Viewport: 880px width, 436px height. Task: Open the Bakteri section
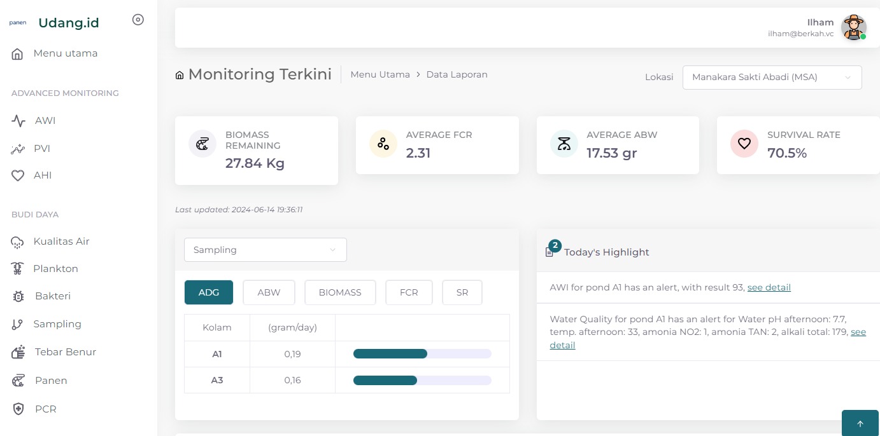(52, 296)
